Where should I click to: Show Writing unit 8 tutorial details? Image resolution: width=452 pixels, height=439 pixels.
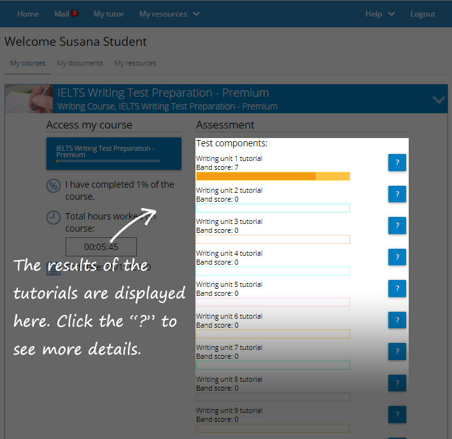click(397, 383)
